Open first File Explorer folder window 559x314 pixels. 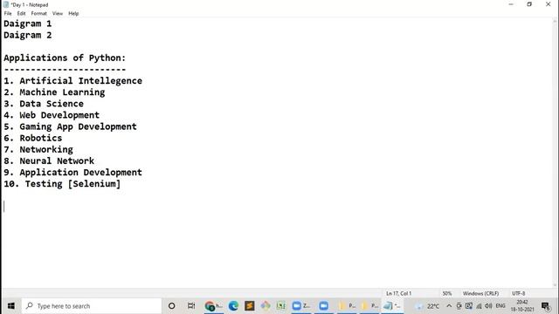coord(347,306)
